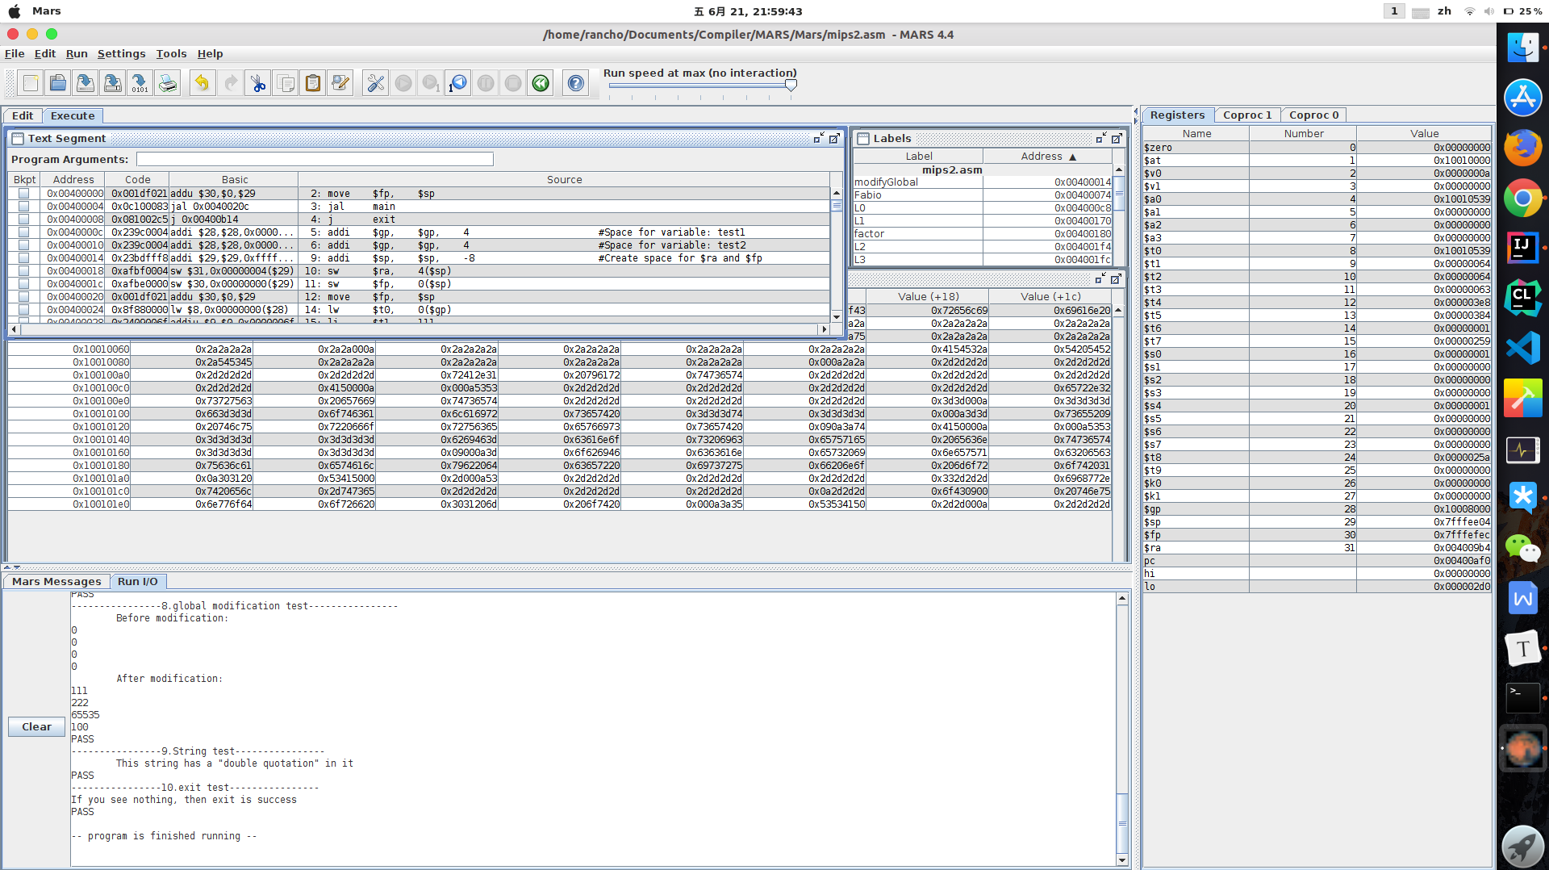The image size is (1549, 870).
Task: Maximize the data segment panel below Labels
Action: (1116, 279)
